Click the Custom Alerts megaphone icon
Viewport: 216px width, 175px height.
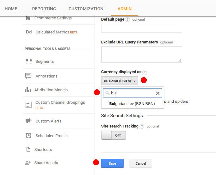click(28, 121)
